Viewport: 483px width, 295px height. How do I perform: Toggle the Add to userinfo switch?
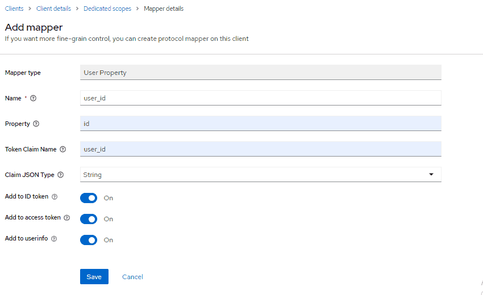pyautogui.click(x=89, y=240)
